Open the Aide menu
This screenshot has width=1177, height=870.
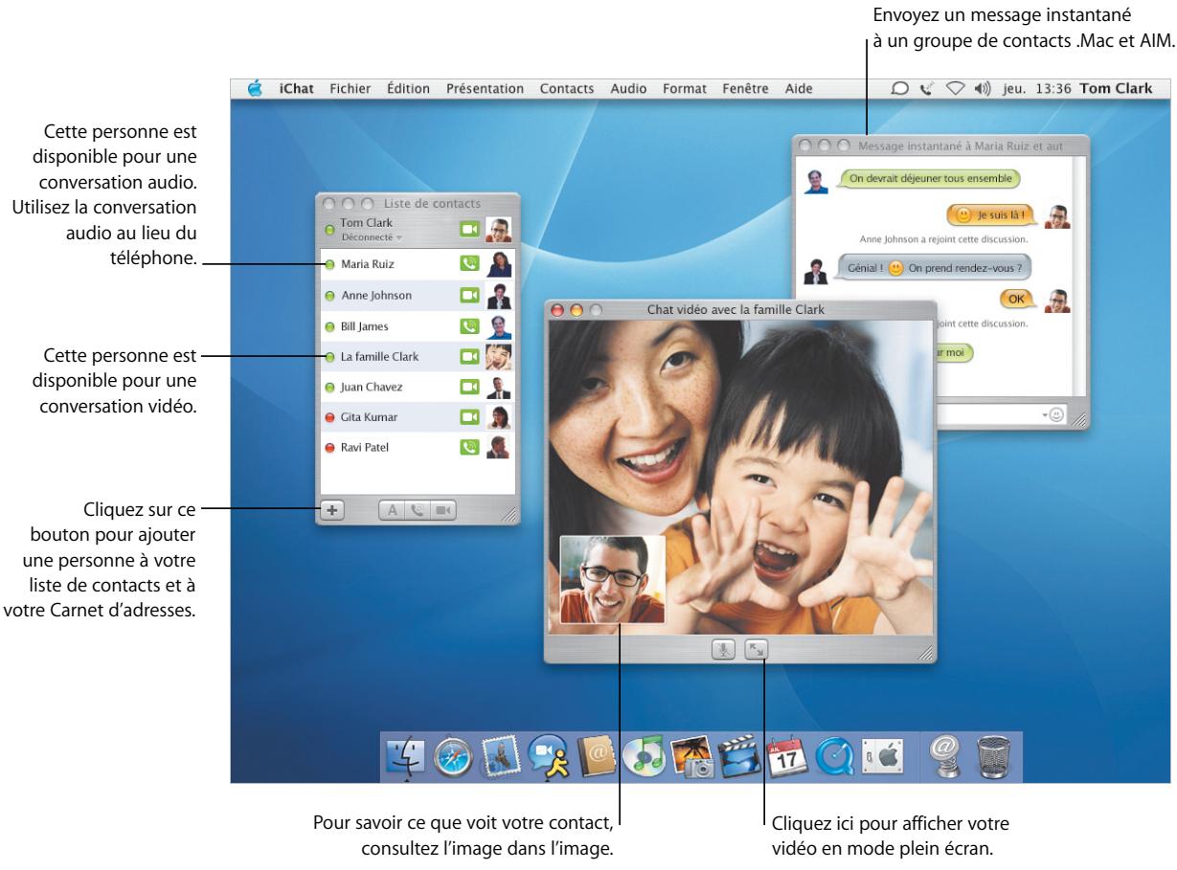[x=799, y=89]
